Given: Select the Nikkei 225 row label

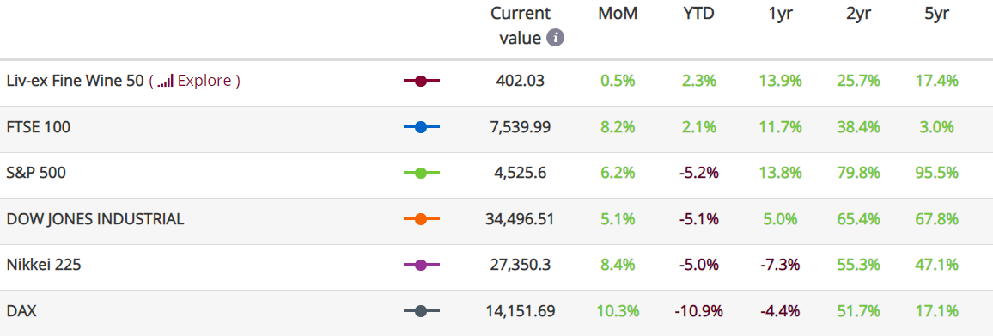Looking at the screenshot, I should tap(44, 265).
